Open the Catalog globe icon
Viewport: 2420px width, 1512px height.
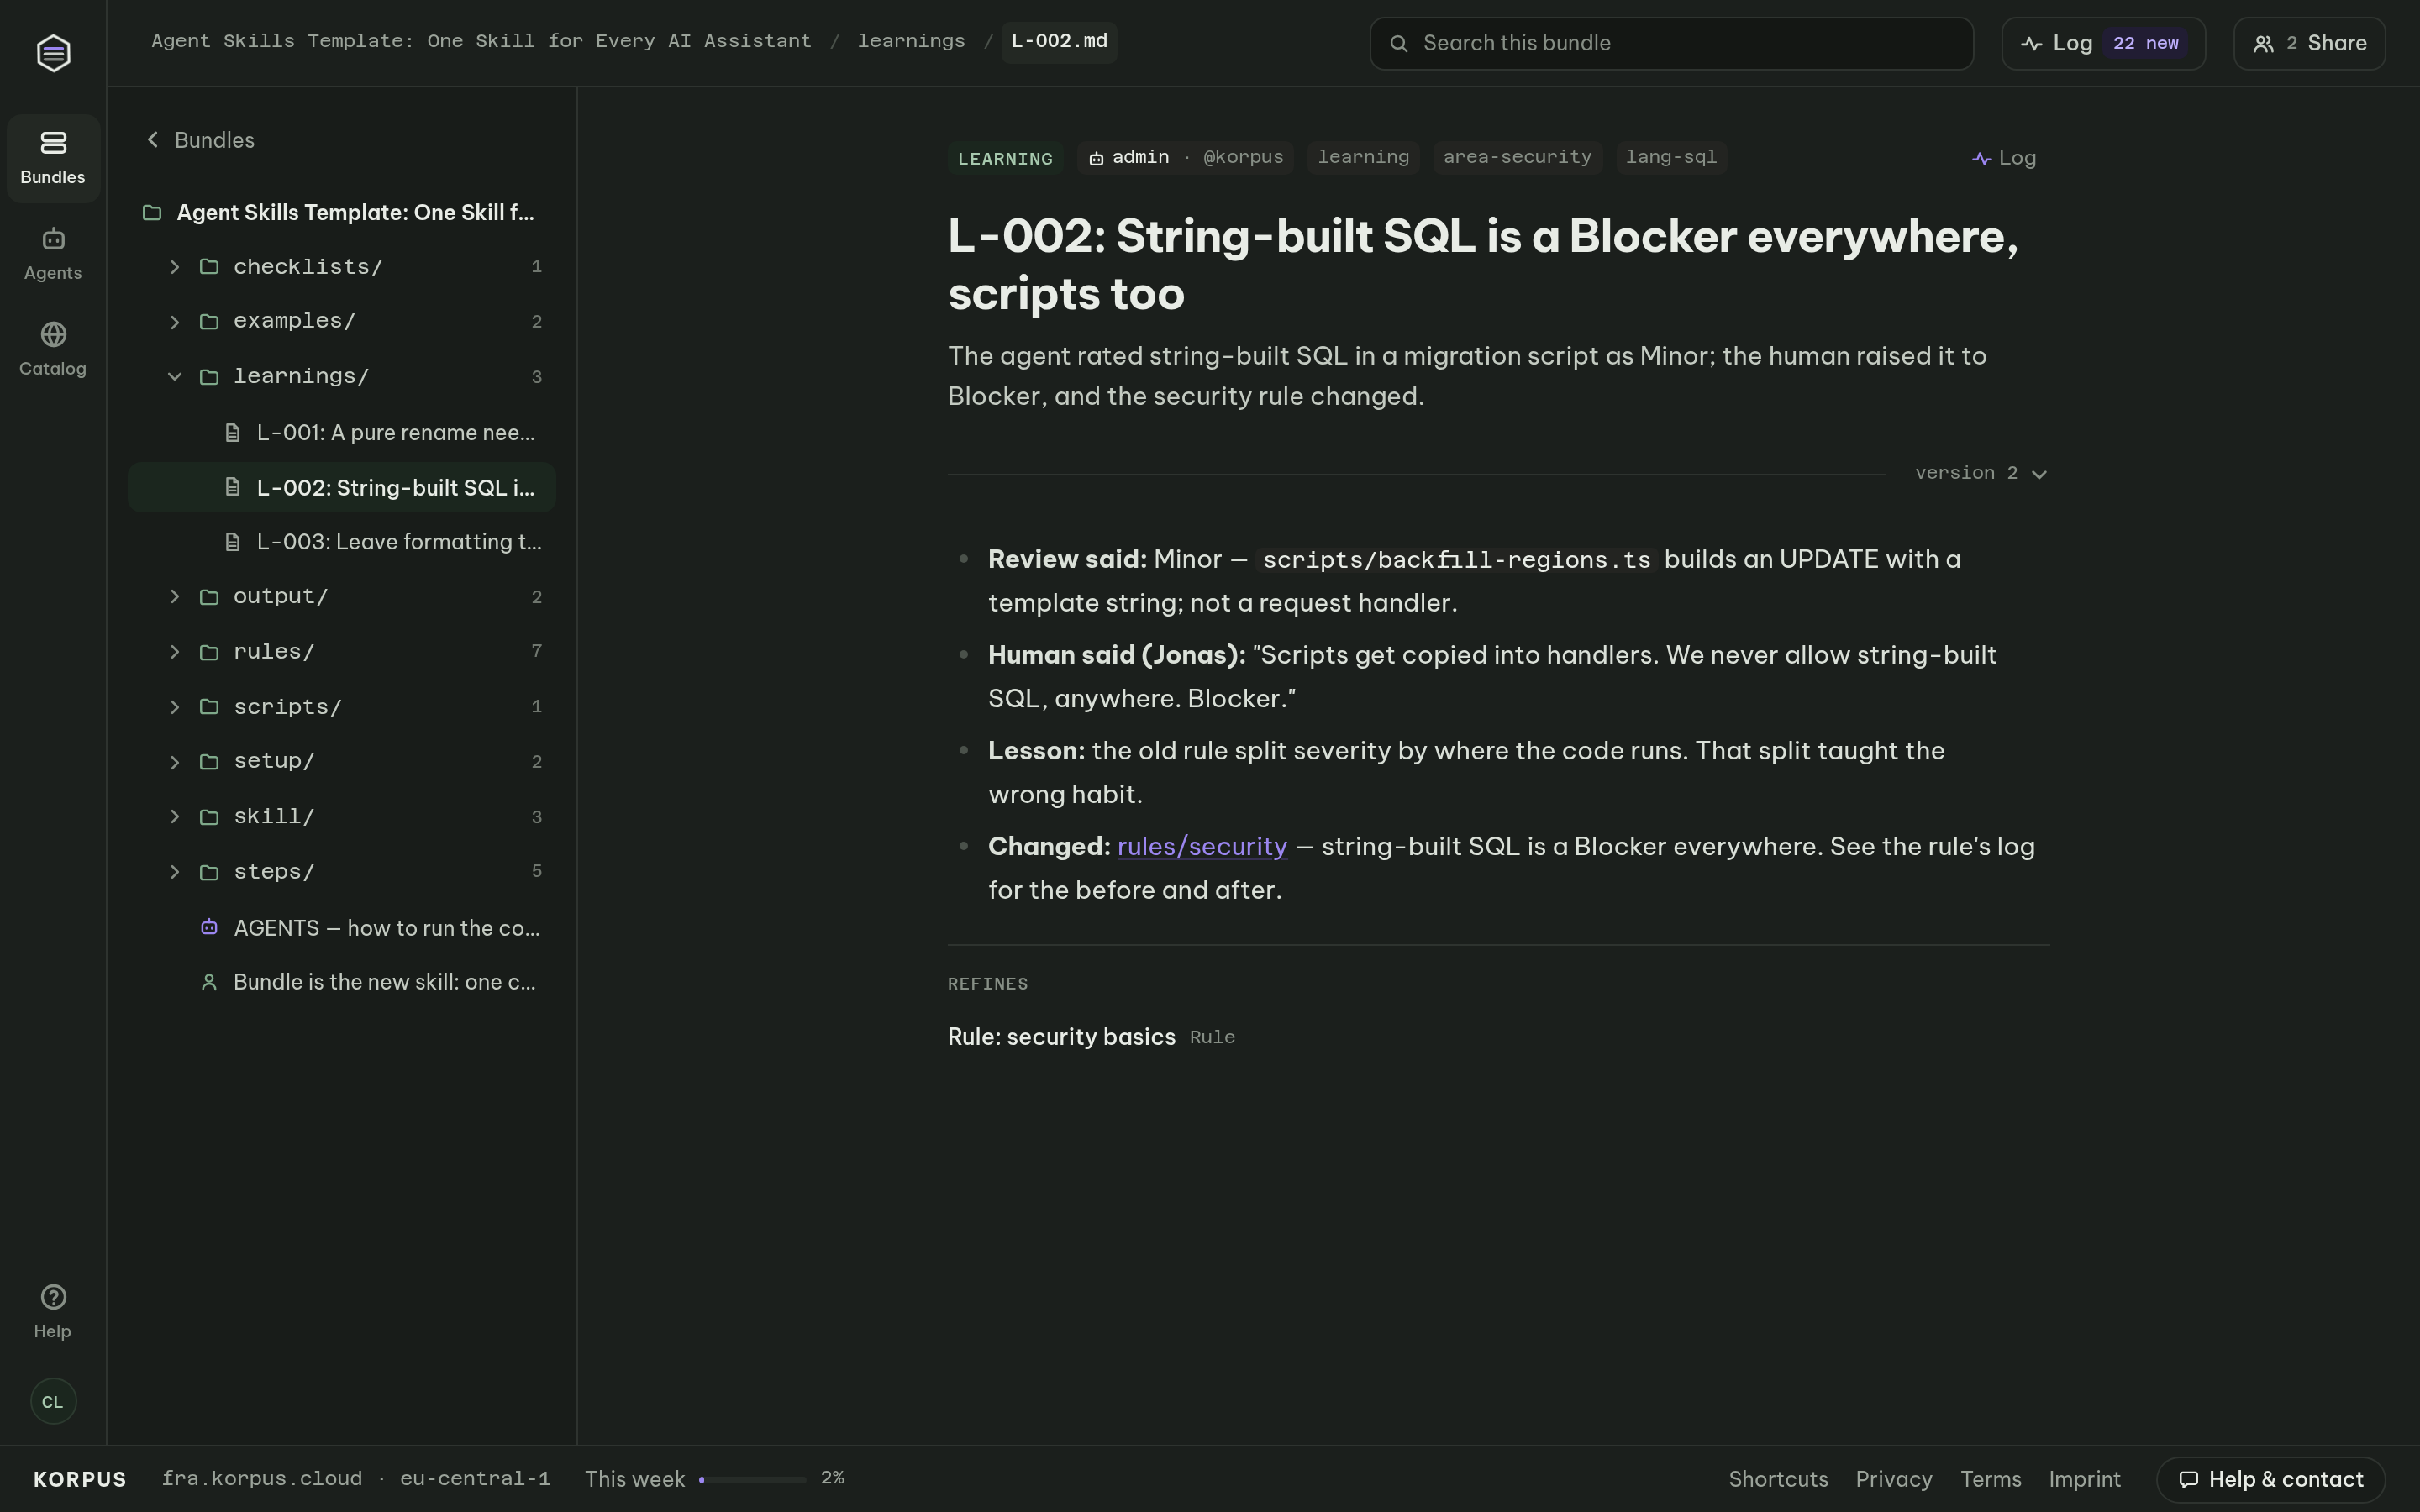(53, 334)
